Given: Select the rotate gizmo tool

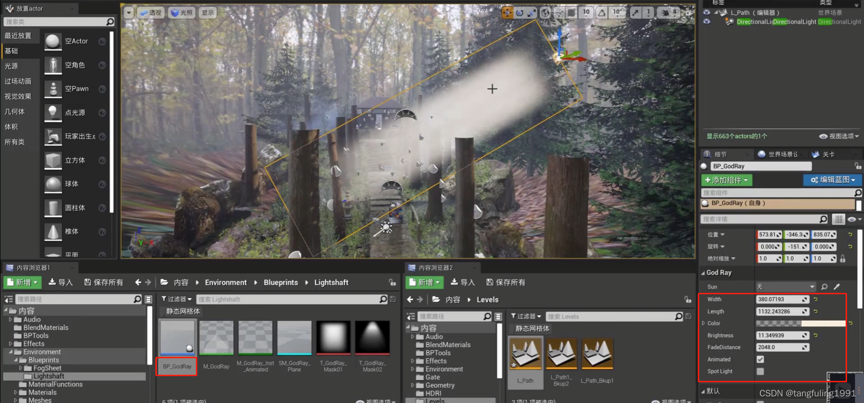Looking at the screenshot, I should click(520, 13).
